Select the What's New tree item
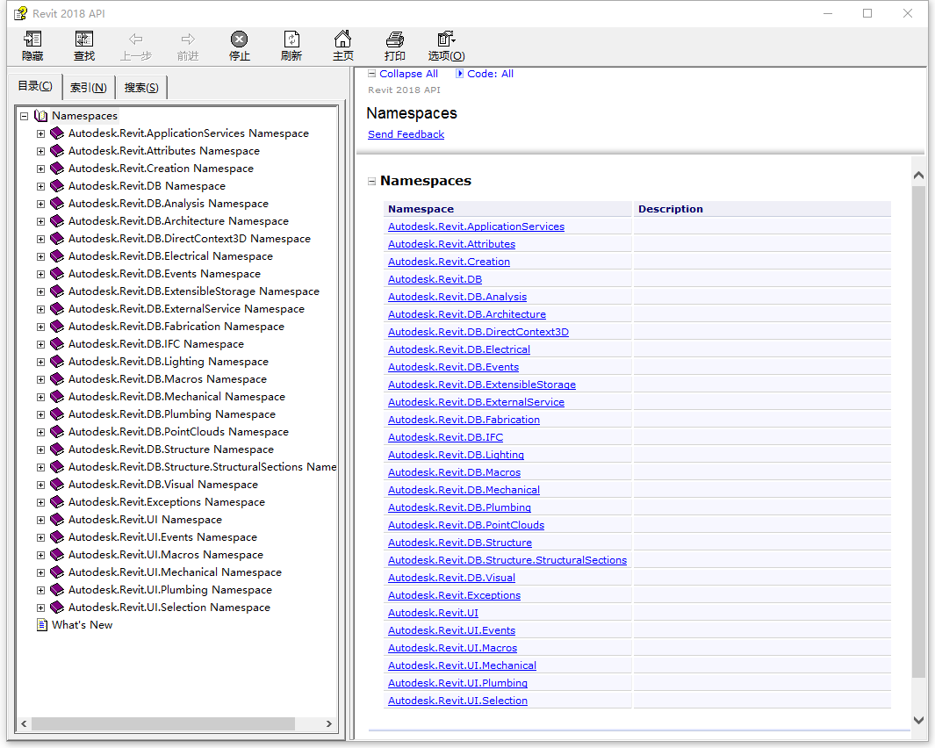 pyautogui.click(x=83, y=625)
